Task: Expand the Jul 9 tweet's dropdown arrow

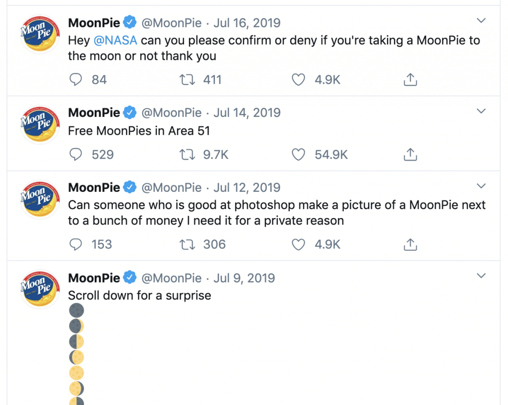Action: [x=481, y=276]
